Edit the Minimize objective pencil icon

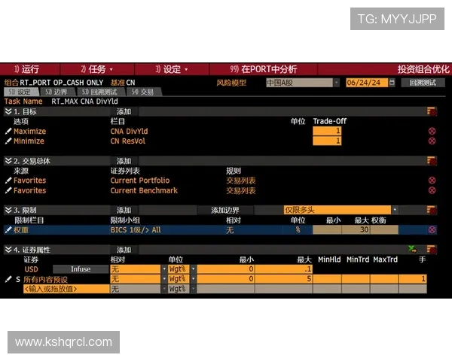8,141
